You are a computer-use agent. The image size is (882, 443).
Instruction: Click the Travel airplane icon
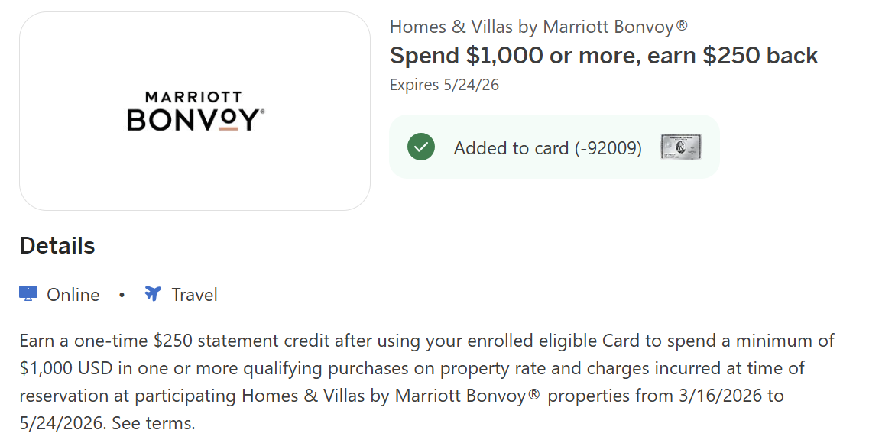[x=153, y=294]
